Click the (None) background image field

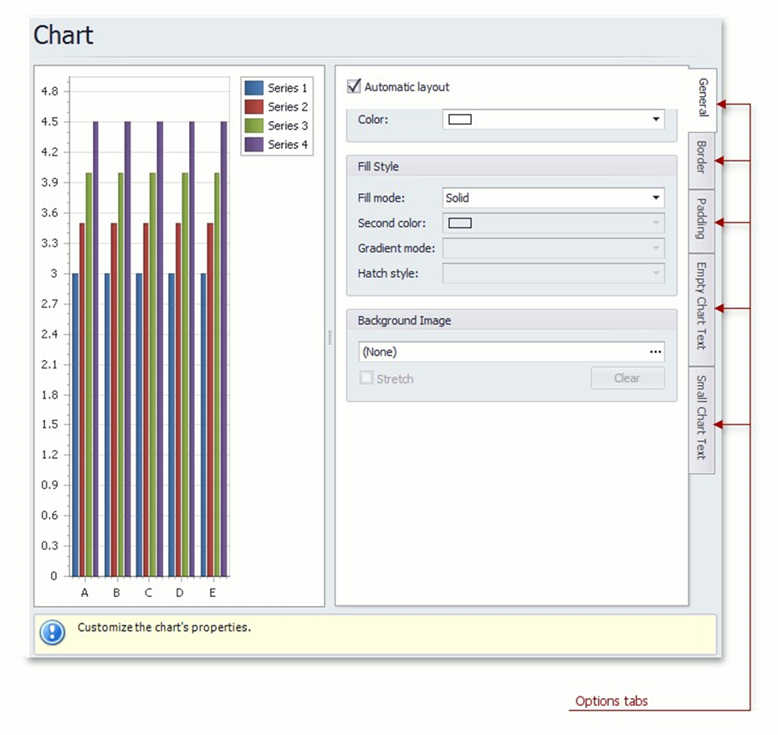click(x=460, y=352)
